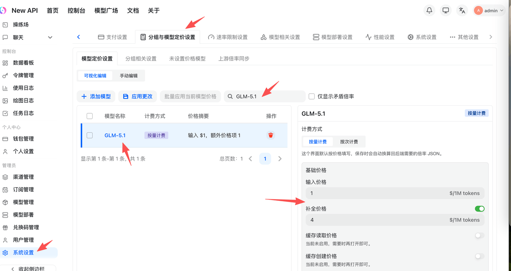Expand the 聊天 sidebar chevron
The width and height of the screenshot is (511, 271).
50,37
